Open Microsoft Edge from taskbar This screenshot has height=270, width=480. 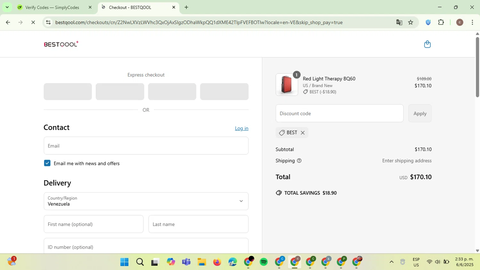(233, 262)
